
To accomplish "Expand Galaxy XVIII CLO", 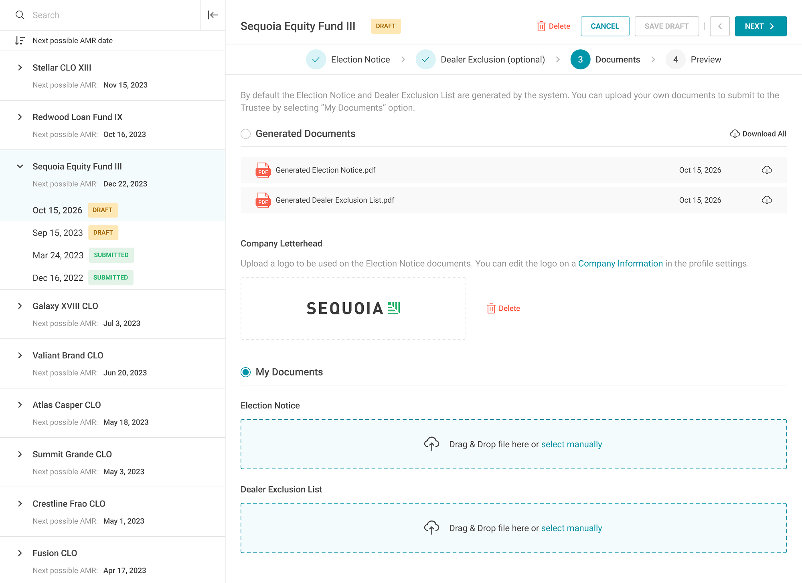I will [20, 306].
